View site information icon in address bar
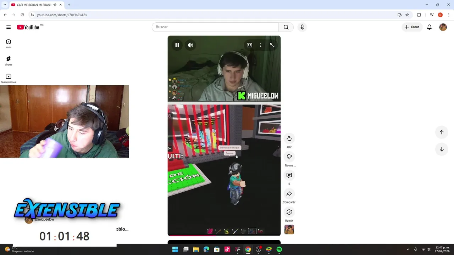454x255 pixels. coord(32,15)
